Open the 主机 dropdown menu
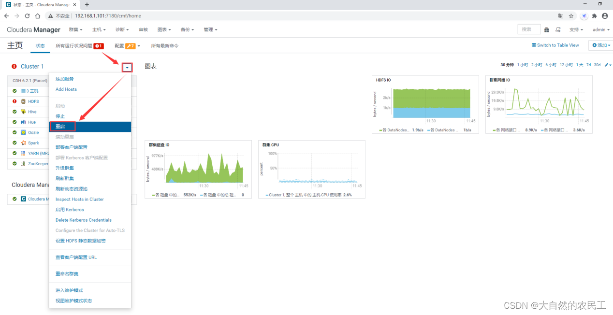The width and height of the screenshot is (613, 315). (99, 29)
